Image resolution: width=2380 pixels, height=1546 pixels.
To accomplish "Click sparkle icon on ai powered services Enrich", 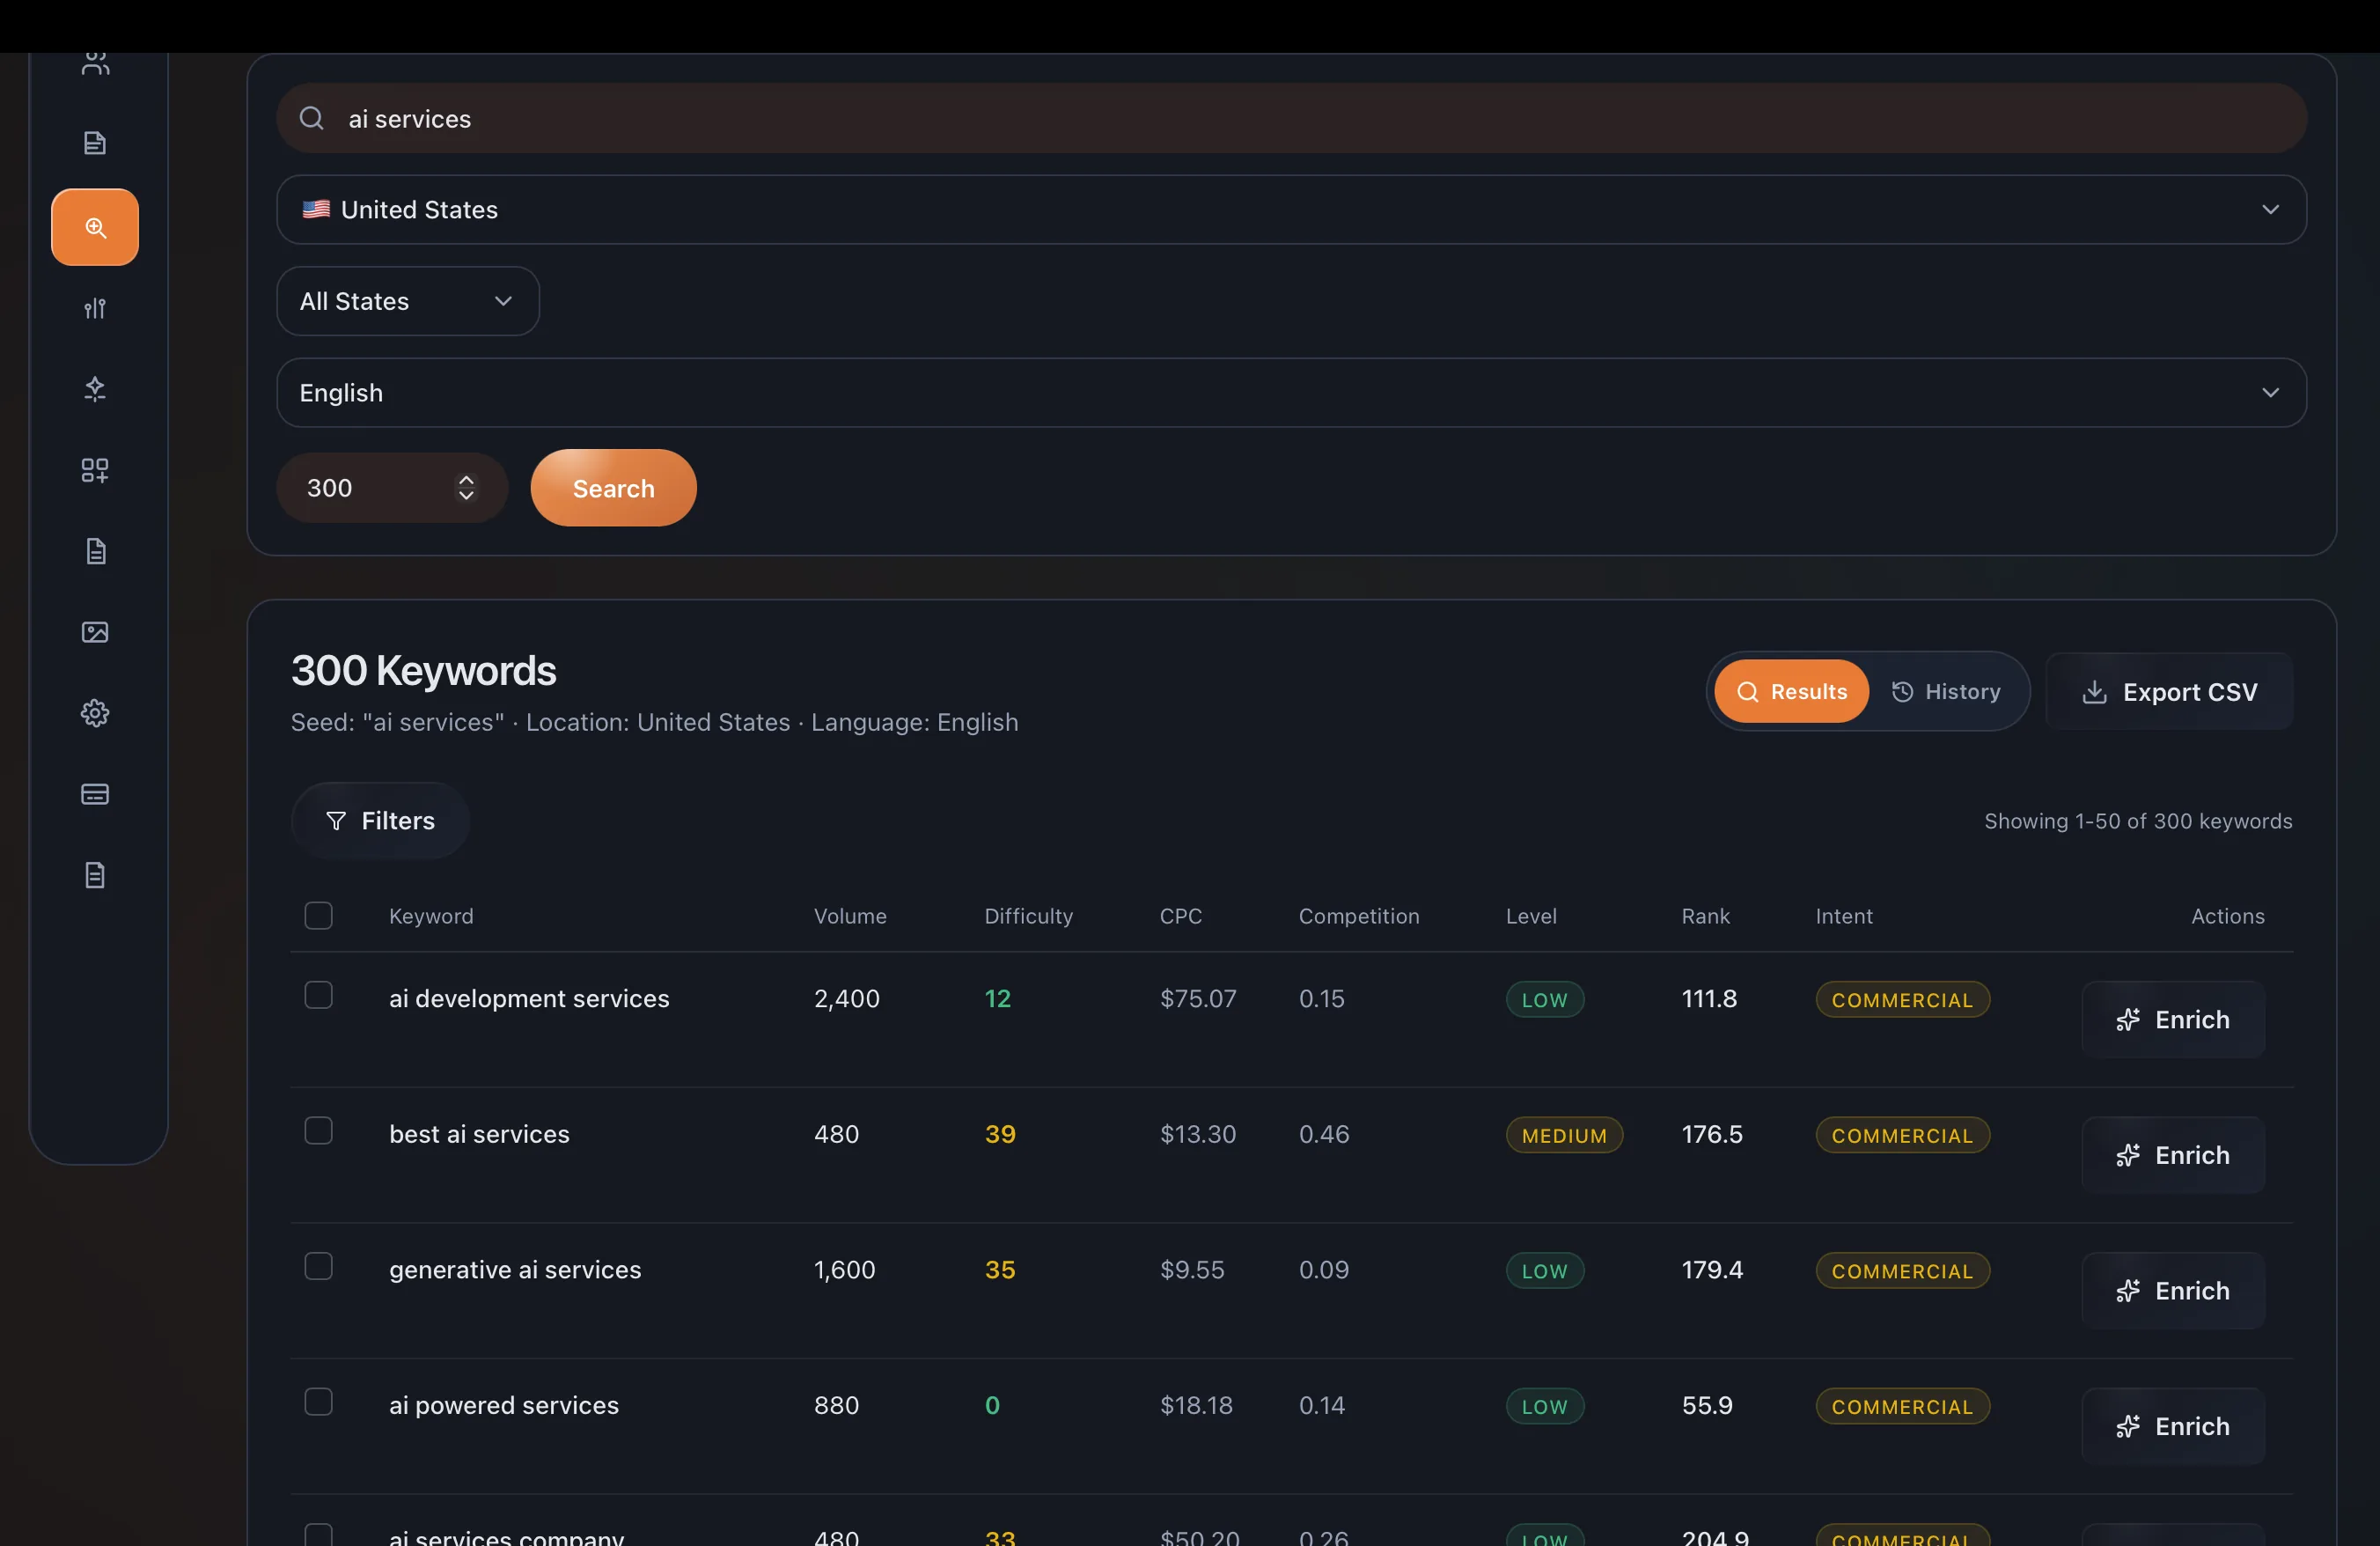I will point(2128,1427).
